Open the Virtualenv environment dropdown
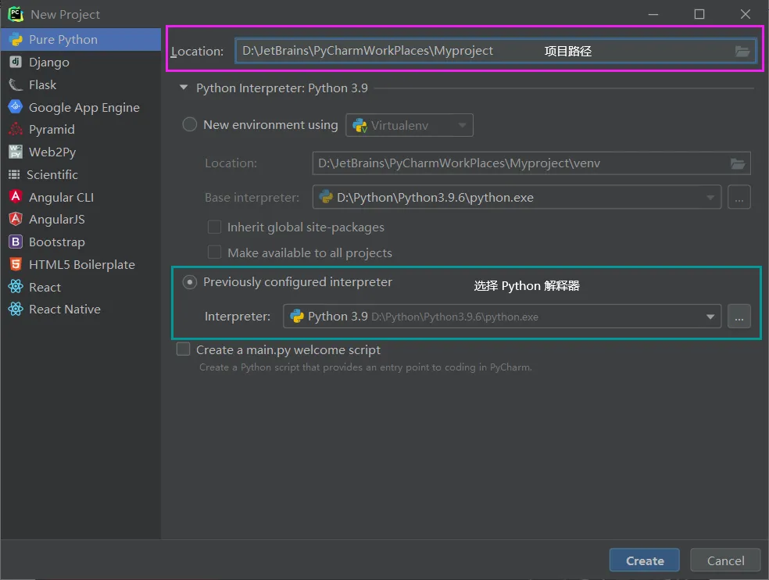 click(x=410, y=125)
